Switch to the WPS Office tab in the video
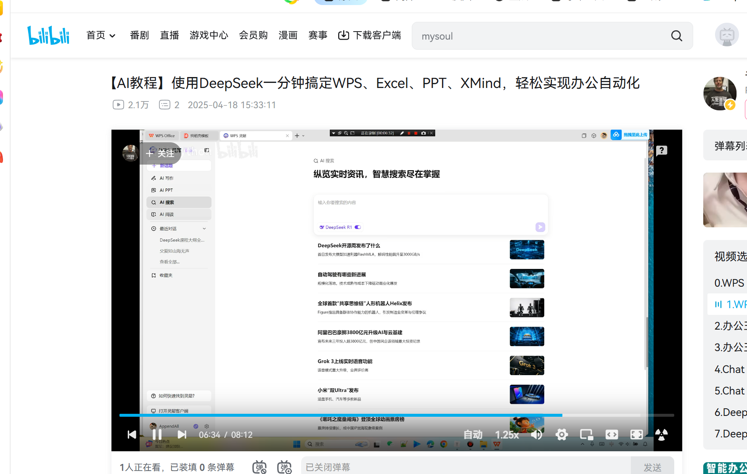747x474 pixels. (x=162, y=136)
